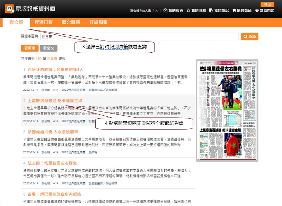This screenshot has width=282, height=206.
Task: Switch to 看全文 view
Action: [x=49, y=48]
